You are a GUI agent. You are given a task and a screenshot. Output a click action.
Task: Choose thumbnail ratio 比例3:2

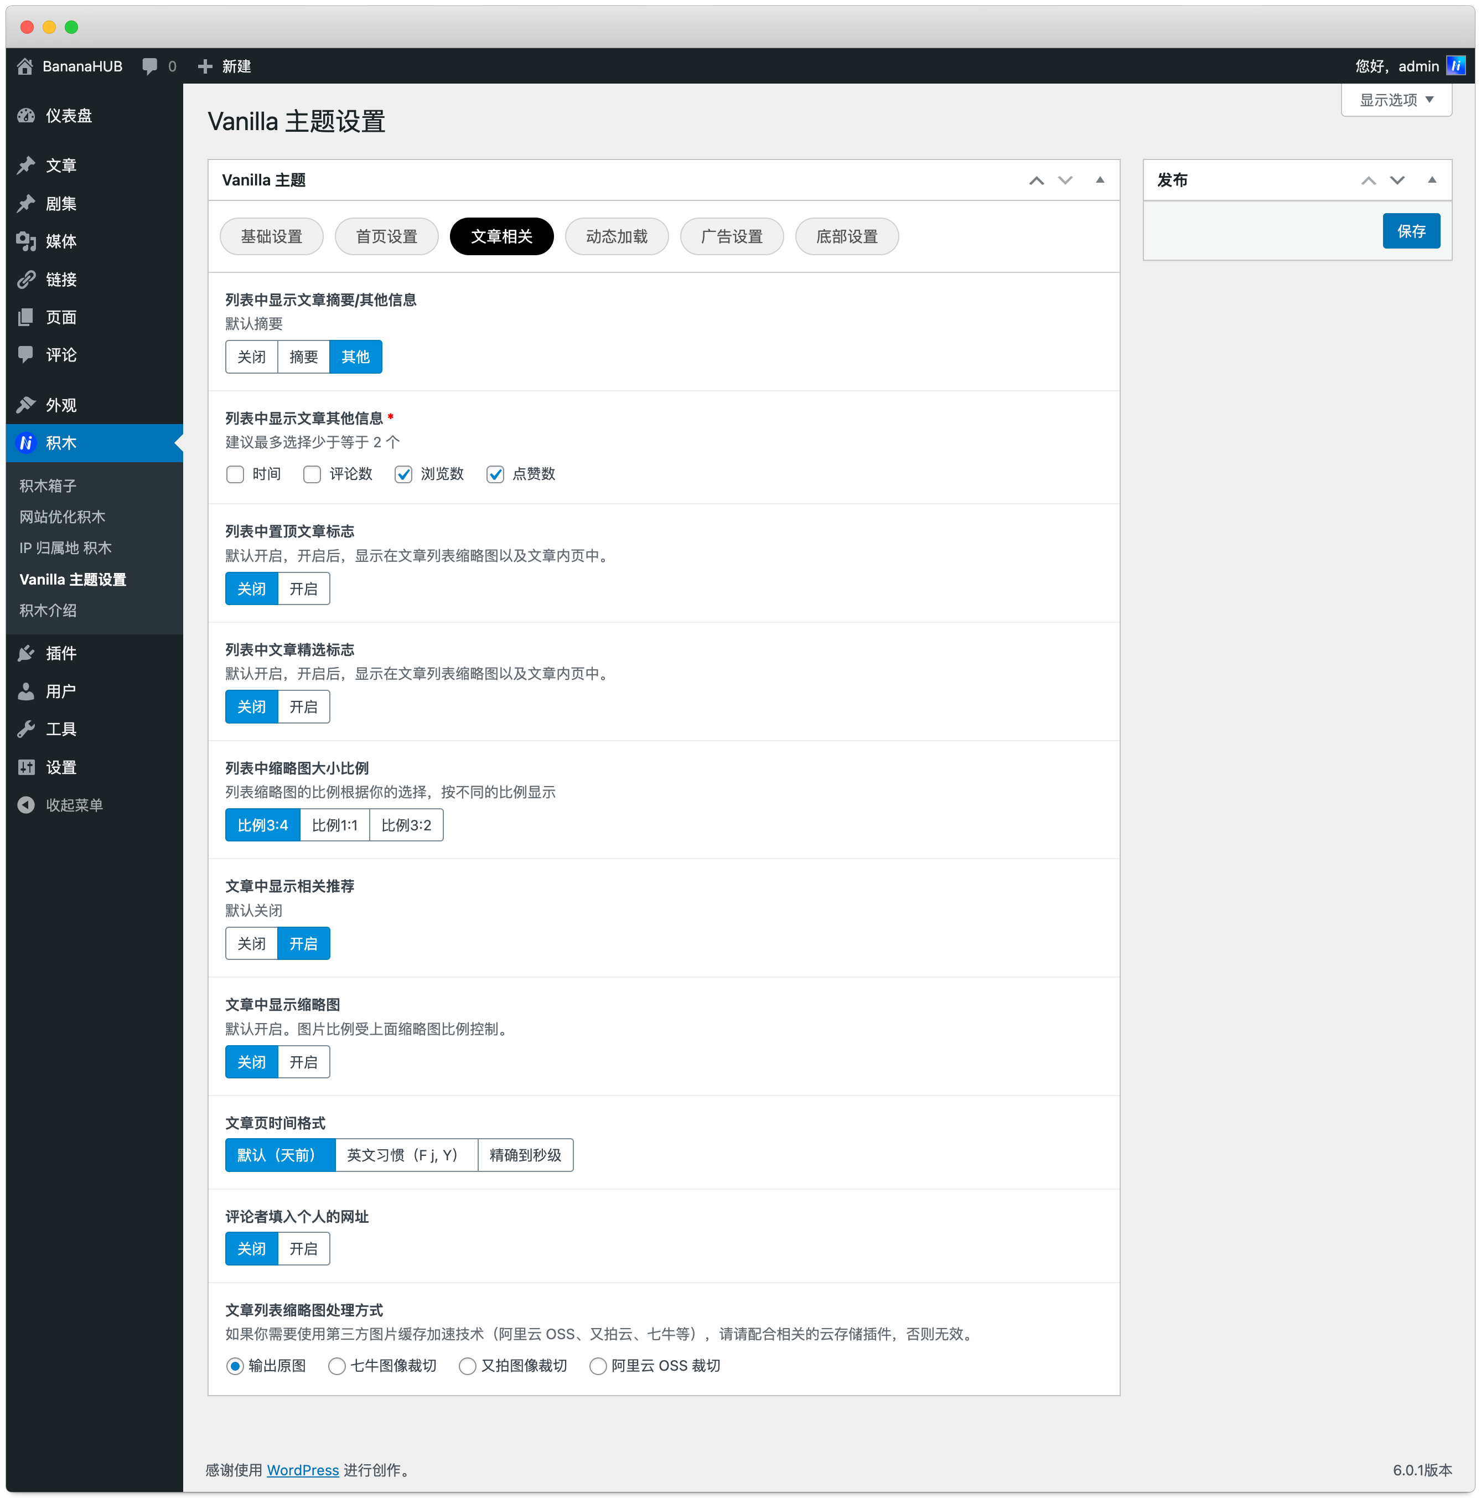(x=406, y=825)
